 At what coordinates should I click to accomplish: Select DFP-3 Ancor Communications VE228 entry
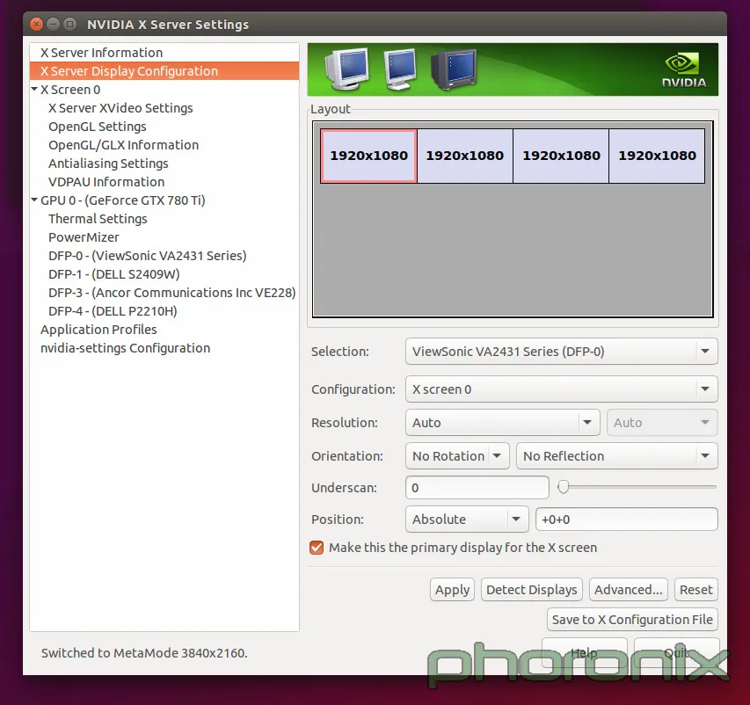[x=172, y=293]
